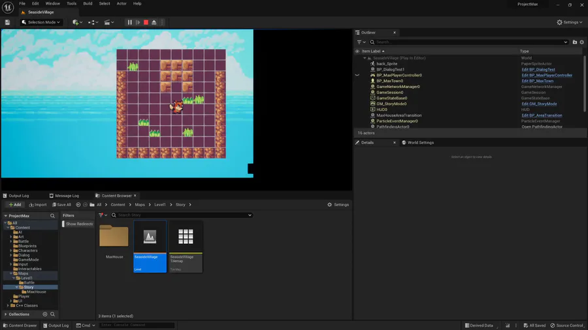Screen dimensions: 588x330
Task: Open the Content Drawer
Action: 20,325
